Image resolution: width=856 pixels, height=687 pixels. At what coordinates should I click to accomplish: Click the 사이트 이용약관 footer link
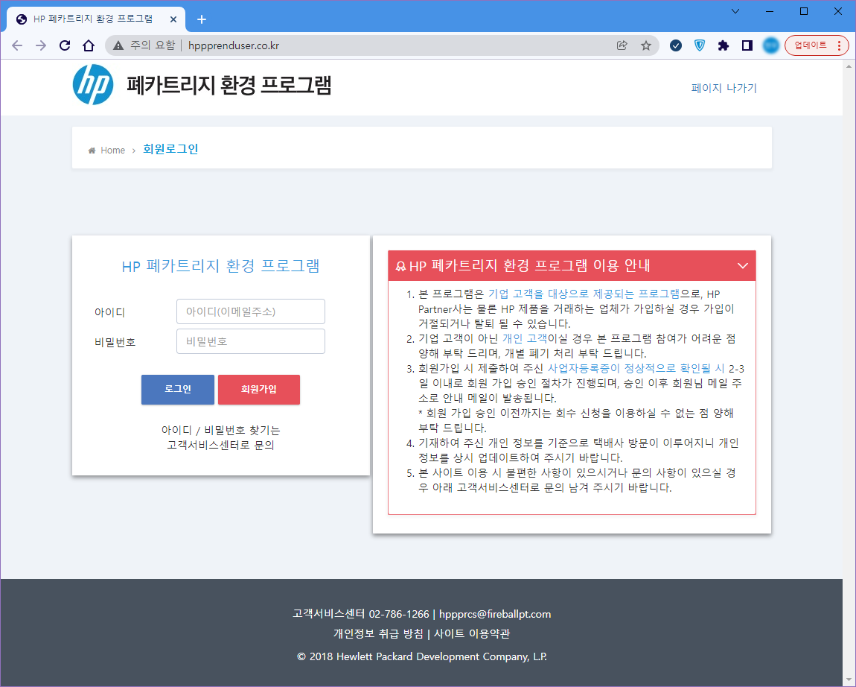[472, 633]
